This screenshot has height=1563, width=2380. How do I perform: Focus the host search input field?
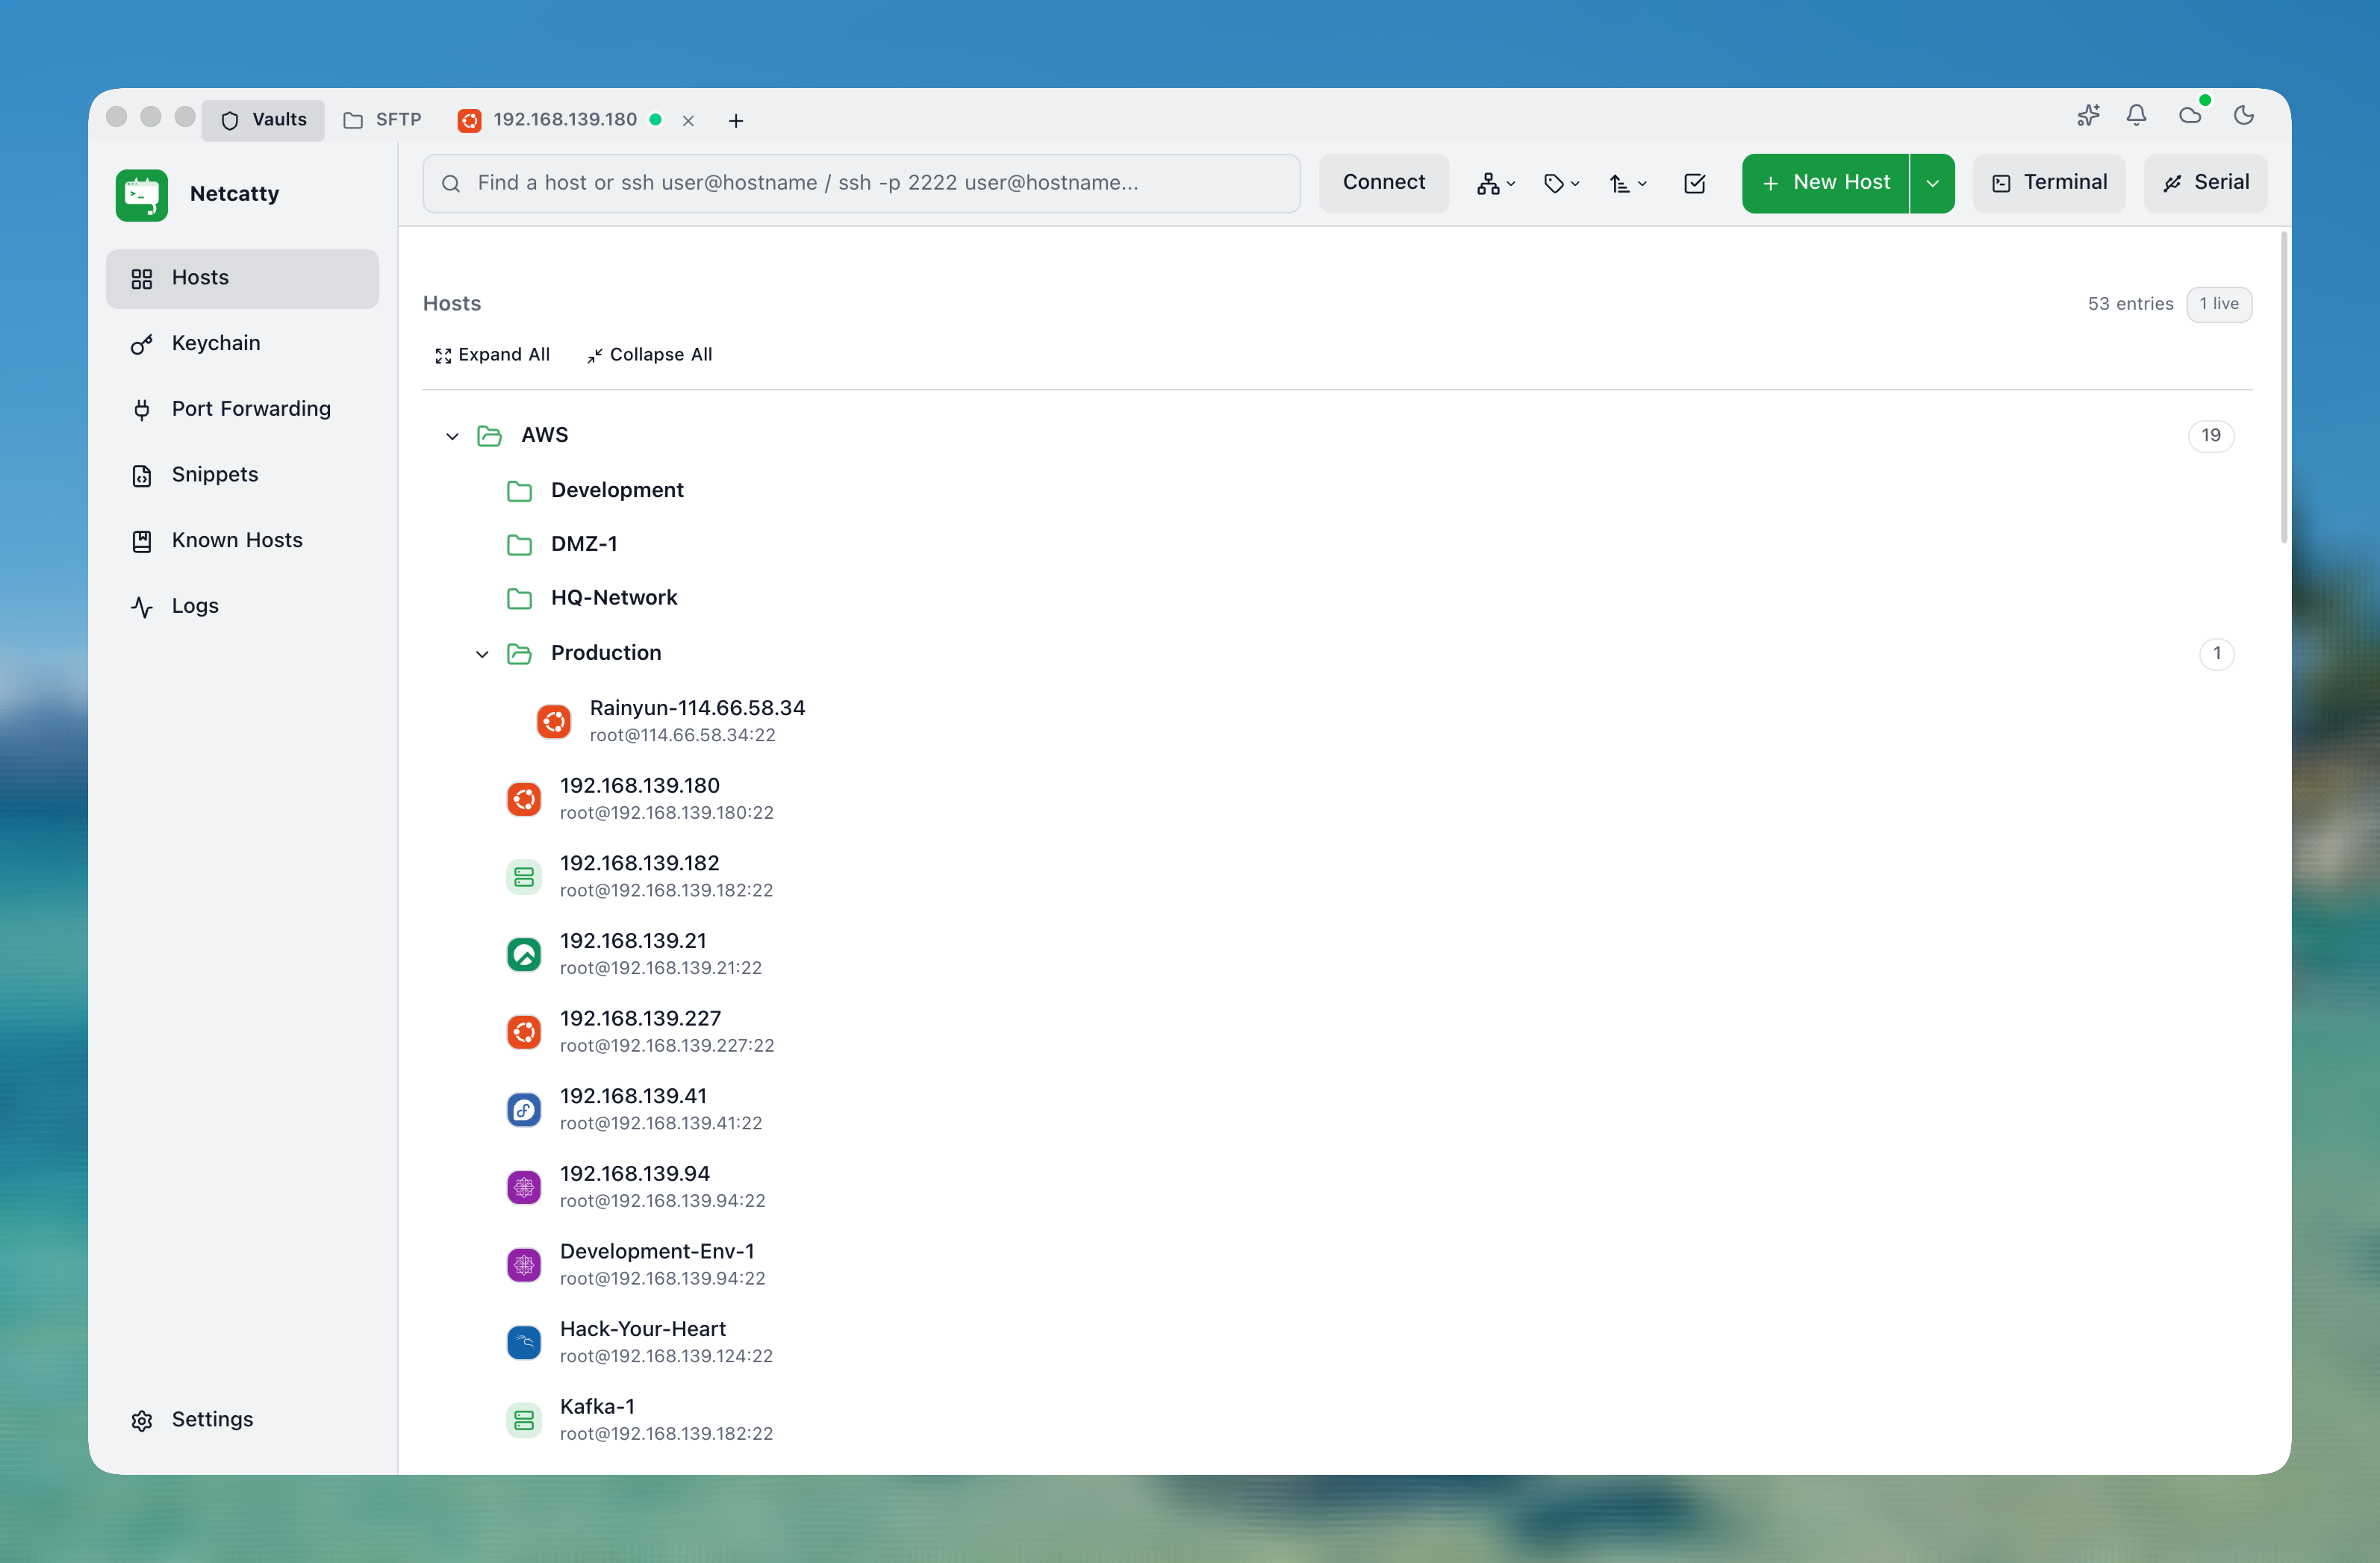point(862,183)
